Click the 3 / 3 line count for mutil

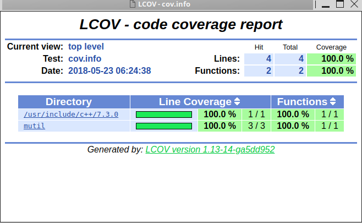tap(256, 126)
